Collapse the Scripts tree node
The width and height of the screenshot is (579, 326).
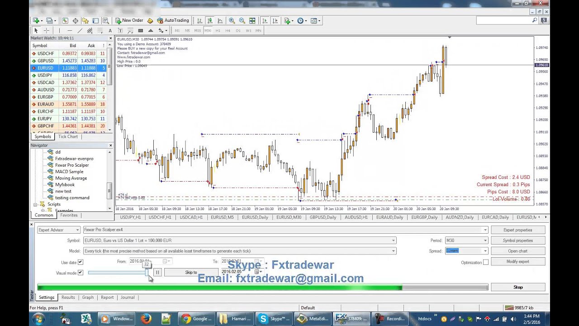coord(35,204)
